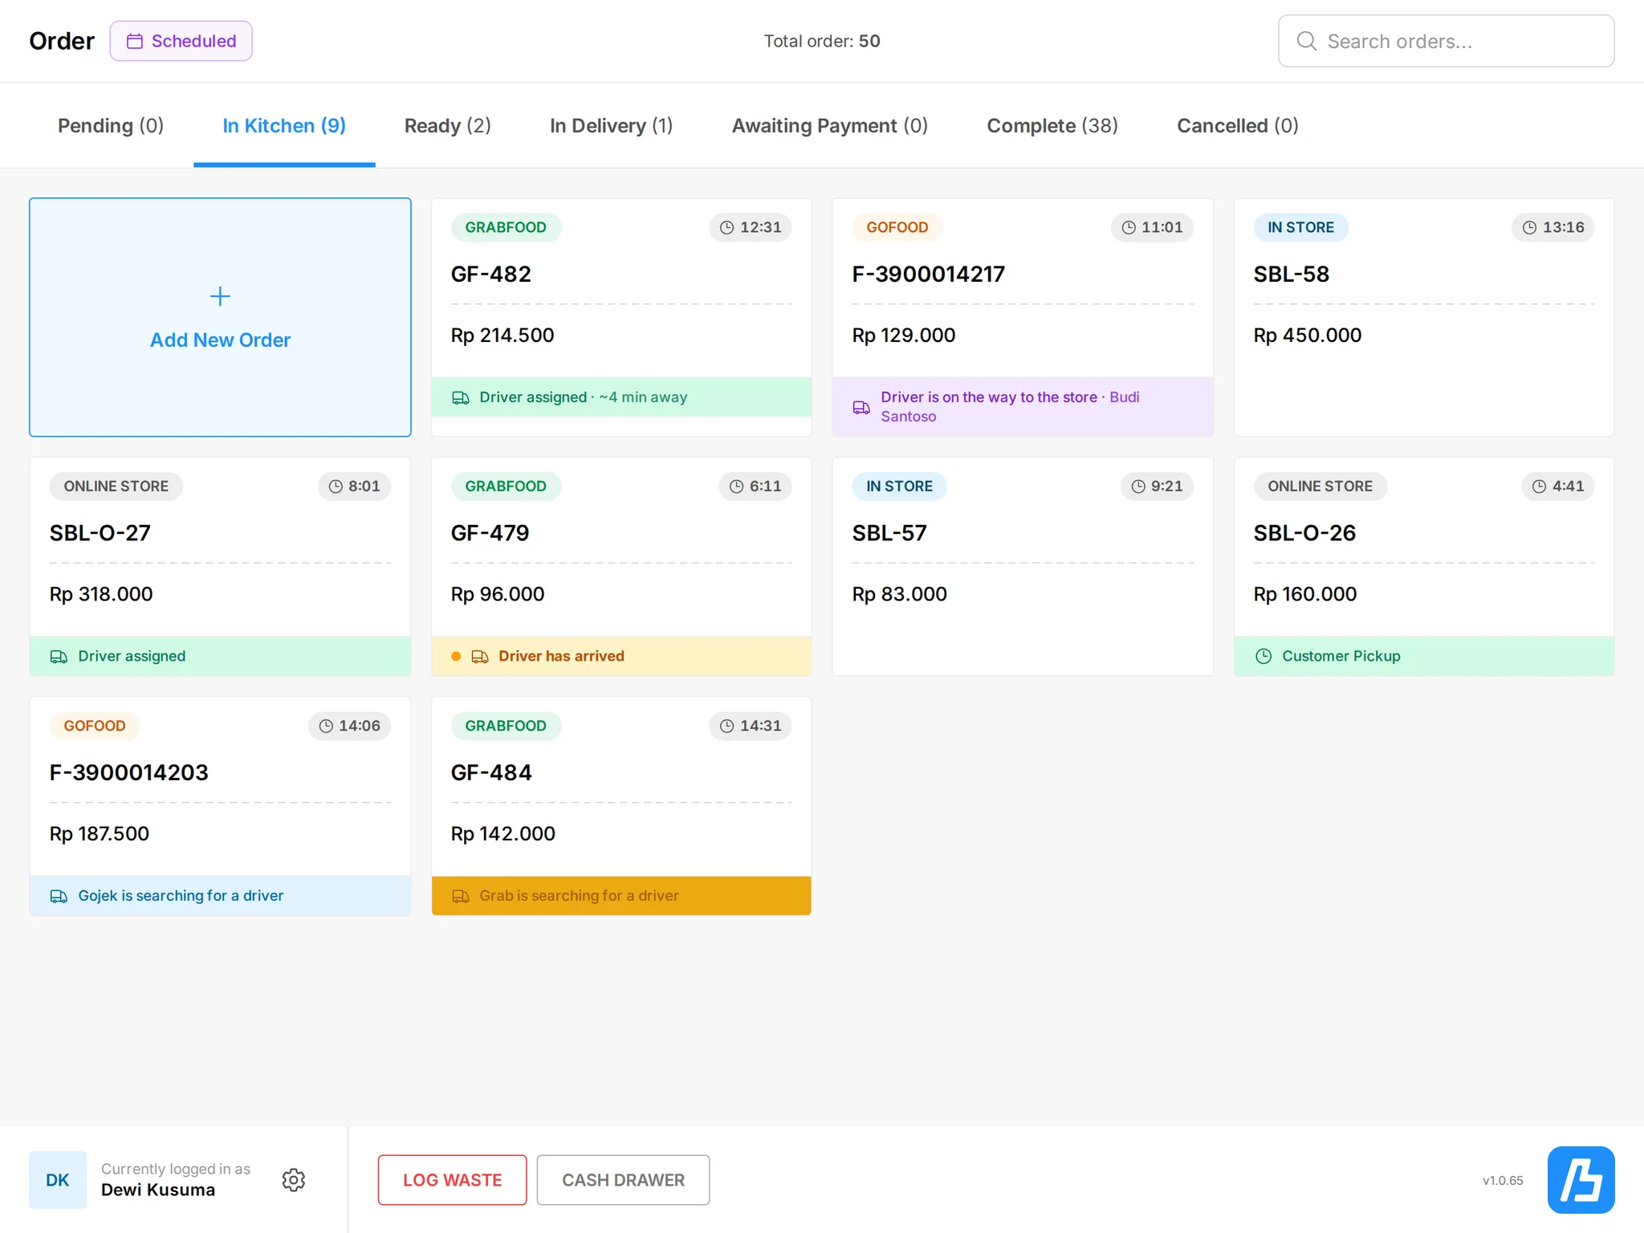This screenshot has height=1233, width=1644.
Task: Click the 13:16 timer badge on SBL-58
Action: point(1553,227)
